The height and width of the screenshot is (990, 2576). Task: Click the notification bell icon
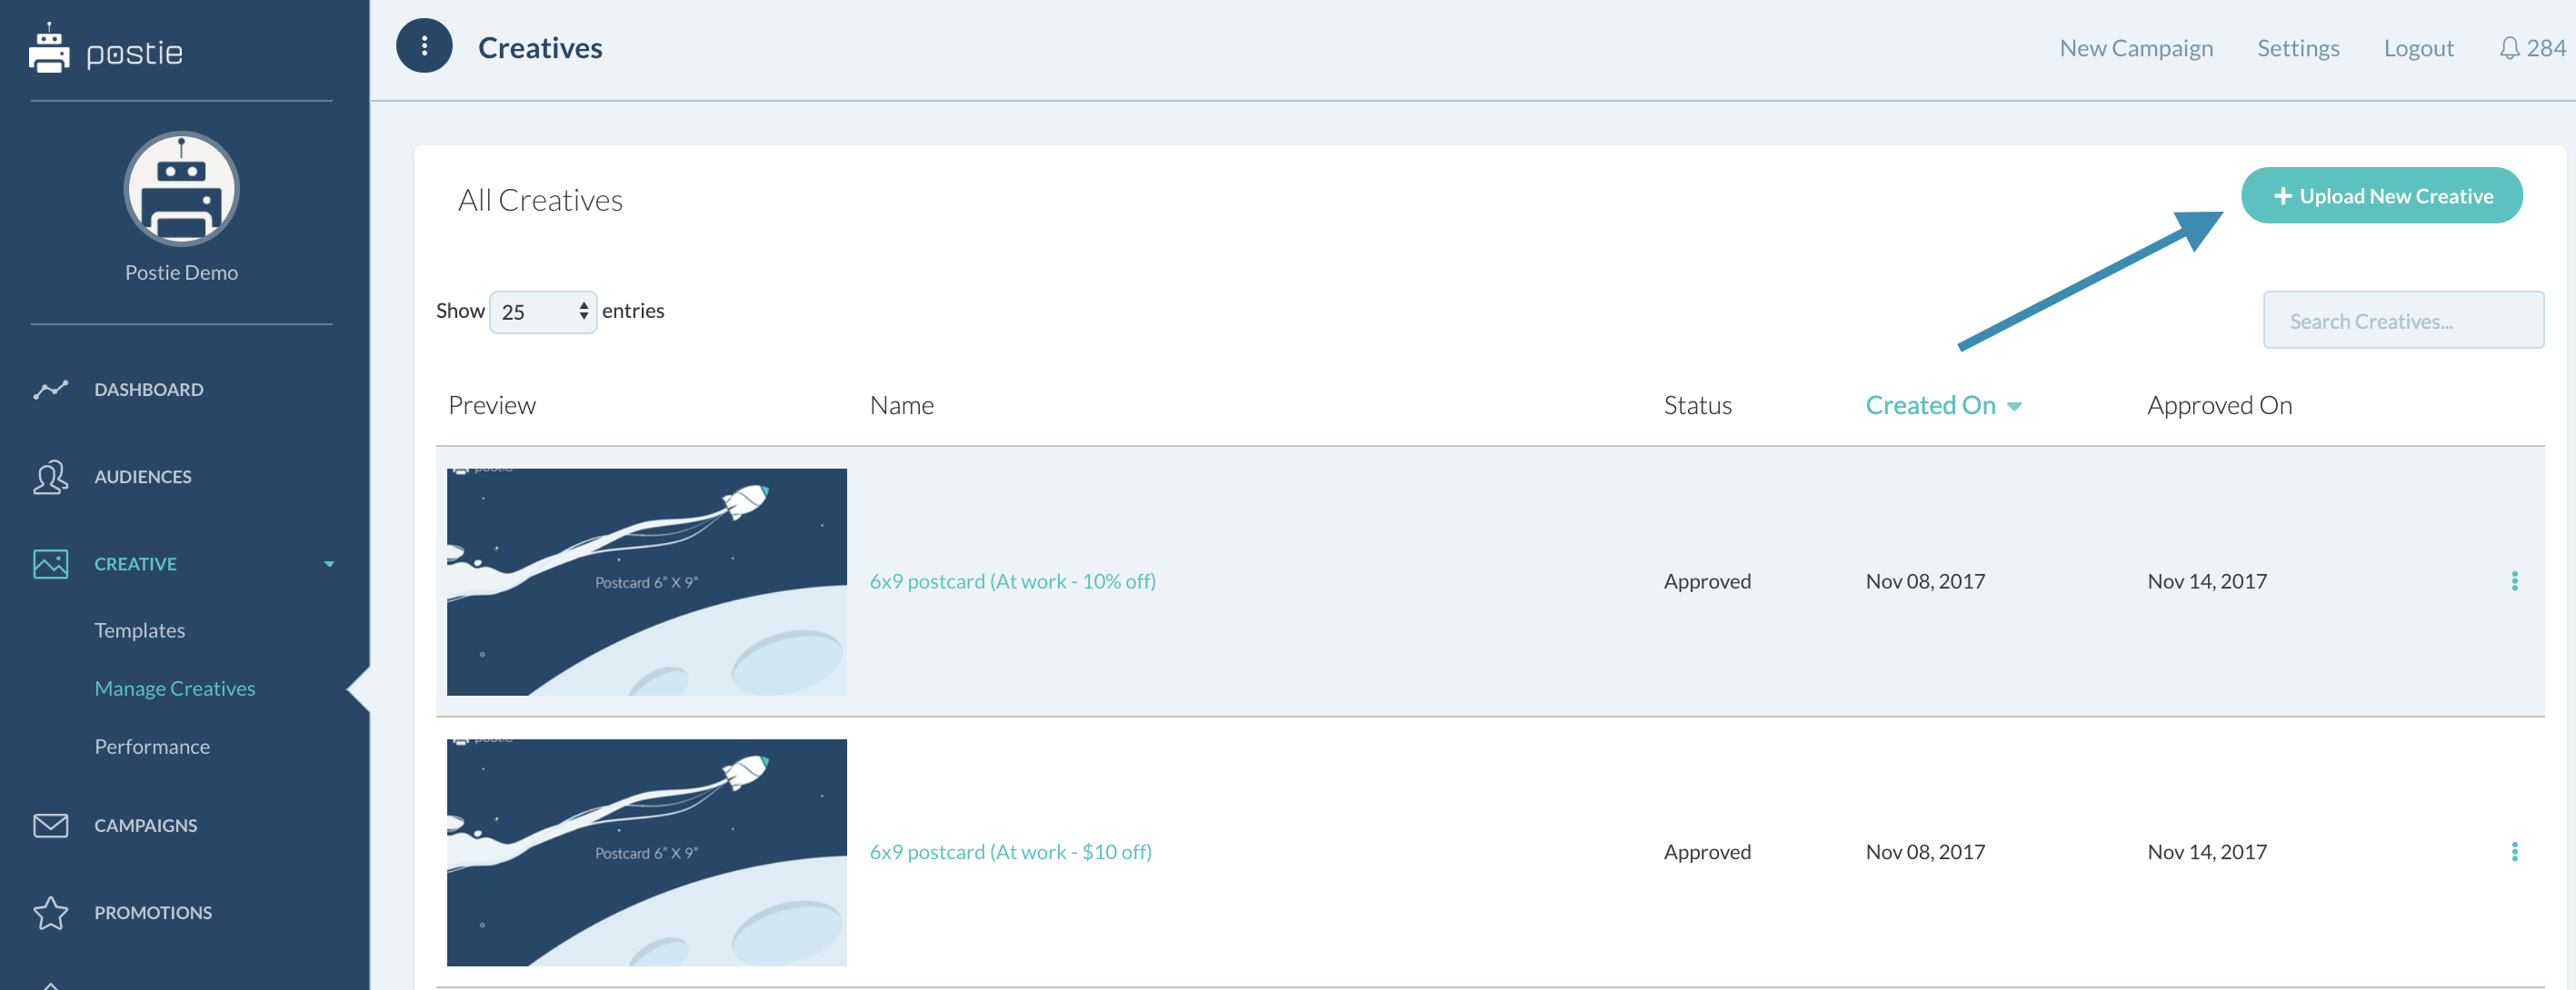pyautogui.click(x=2508, y=48)
